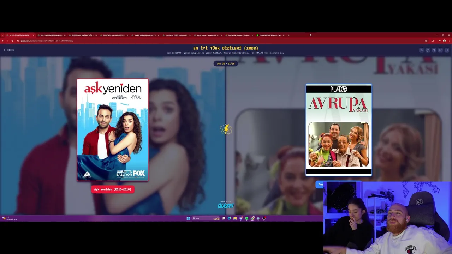
Task: Open the weather widget on the taskbar
Action: 9,218
